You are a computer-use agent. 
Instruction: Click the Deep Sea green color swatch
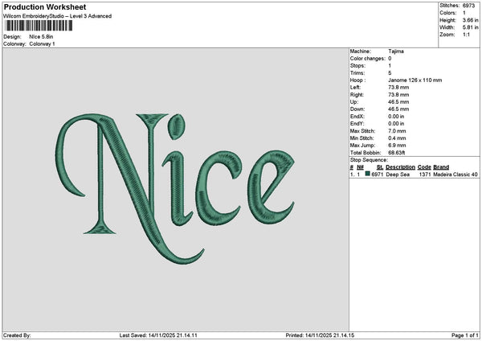click(x=367, y=174)
